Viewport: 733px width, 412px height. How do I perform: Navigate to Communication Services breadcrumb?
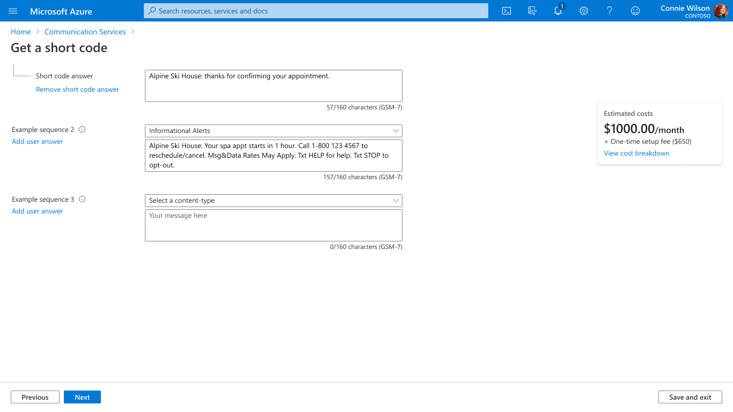85,32
